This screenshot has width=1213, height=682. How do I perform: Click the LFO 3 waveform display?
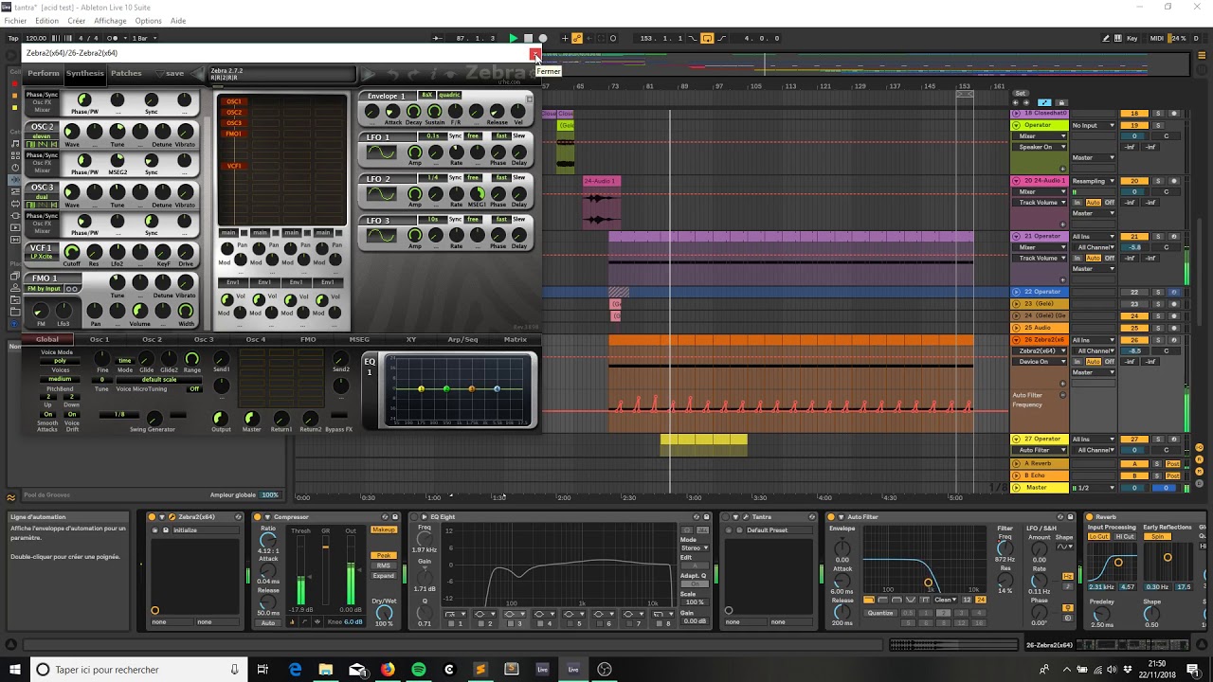click(380, 236)
